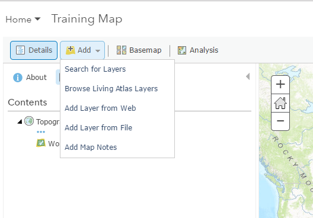Choose Browse Living Atlas Layers
This screenshot has width=313, height=218.
[111, 88]
